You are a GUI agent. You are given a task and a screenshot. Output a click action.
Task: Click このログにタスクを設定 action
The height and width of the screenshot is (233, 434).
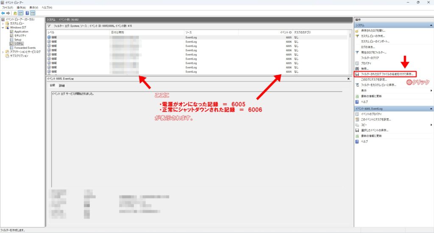[374, 79]
